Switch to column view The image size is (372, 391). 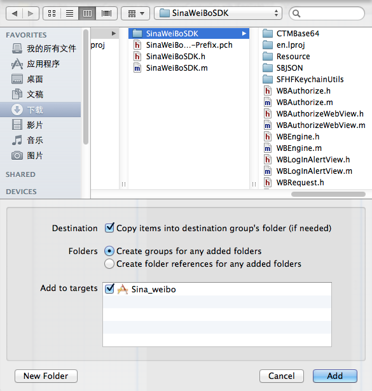pyautogui.click(x=87, y=13)
